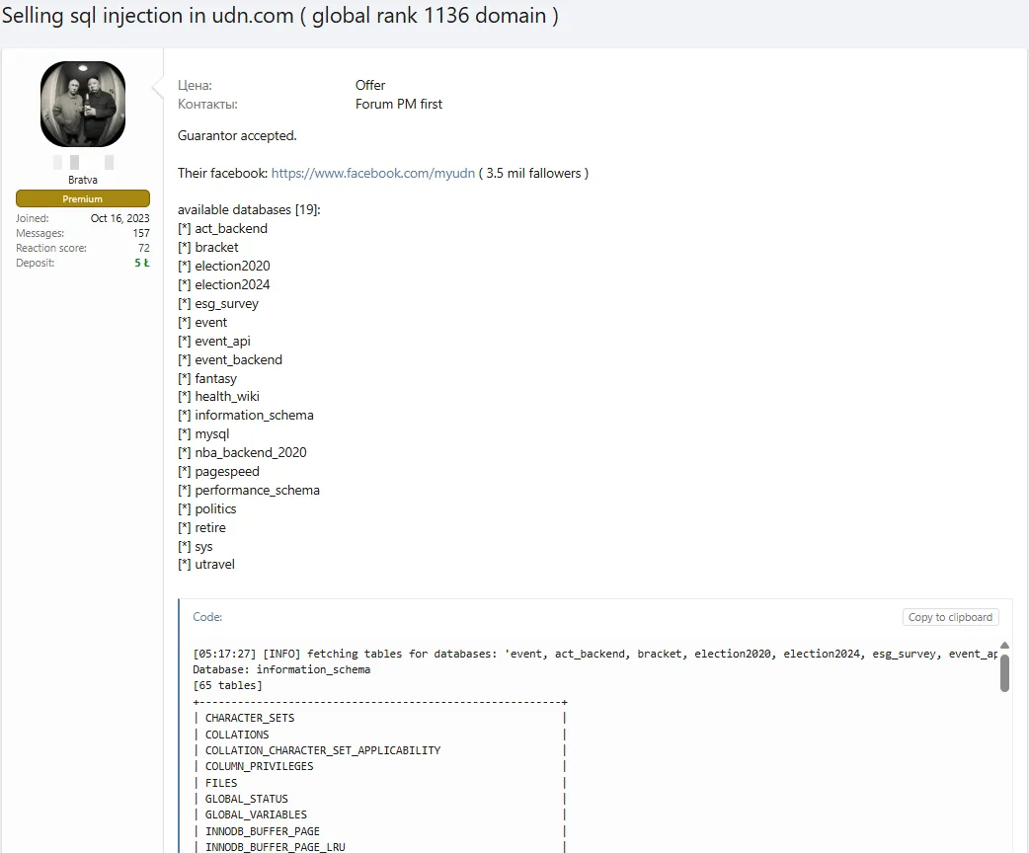Click the code block scroll-up arrow
Viewport: 1029px width, 853px height.
point(1004,645)
